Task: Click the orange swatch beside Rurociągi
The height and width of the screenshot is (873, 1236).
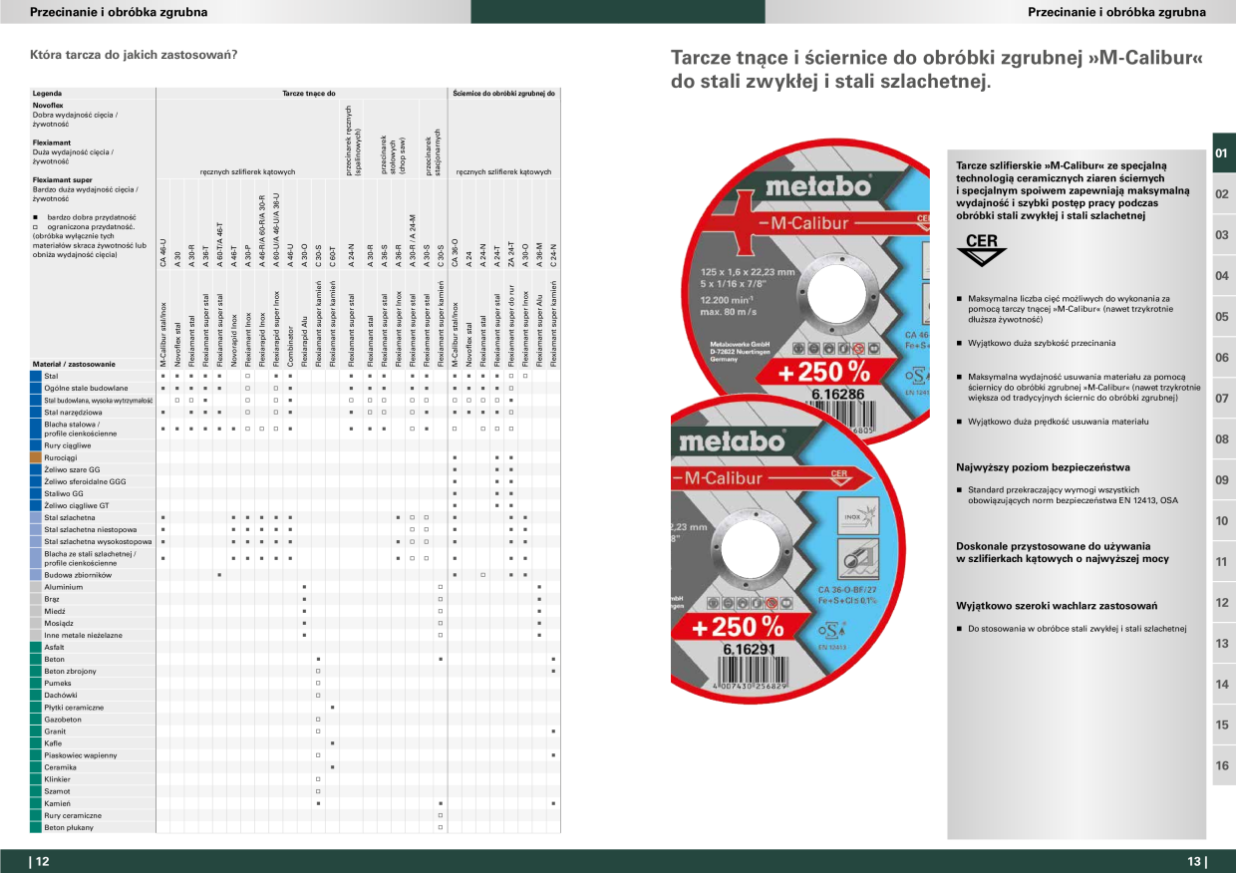Action: (x=35, y=457)
